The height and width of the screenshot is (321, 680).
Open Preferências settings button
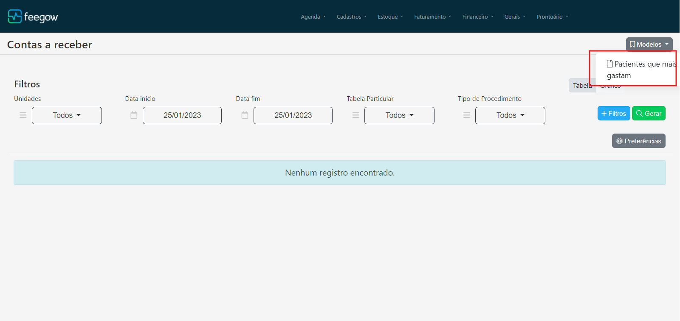tap(638, 141)
